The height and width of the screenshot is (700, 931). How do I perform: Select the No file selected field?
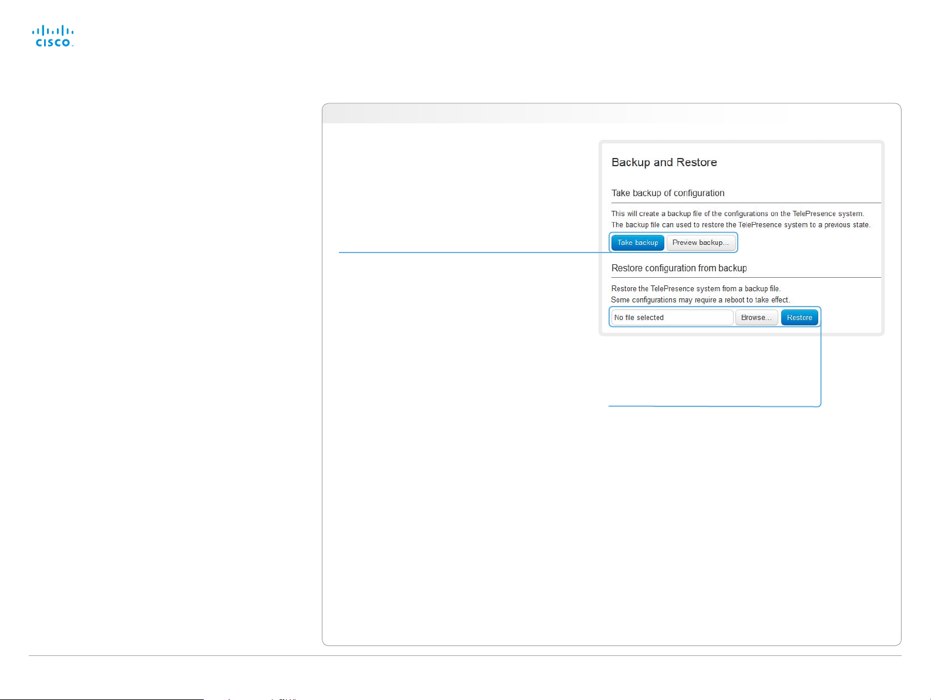pos(673,318)
